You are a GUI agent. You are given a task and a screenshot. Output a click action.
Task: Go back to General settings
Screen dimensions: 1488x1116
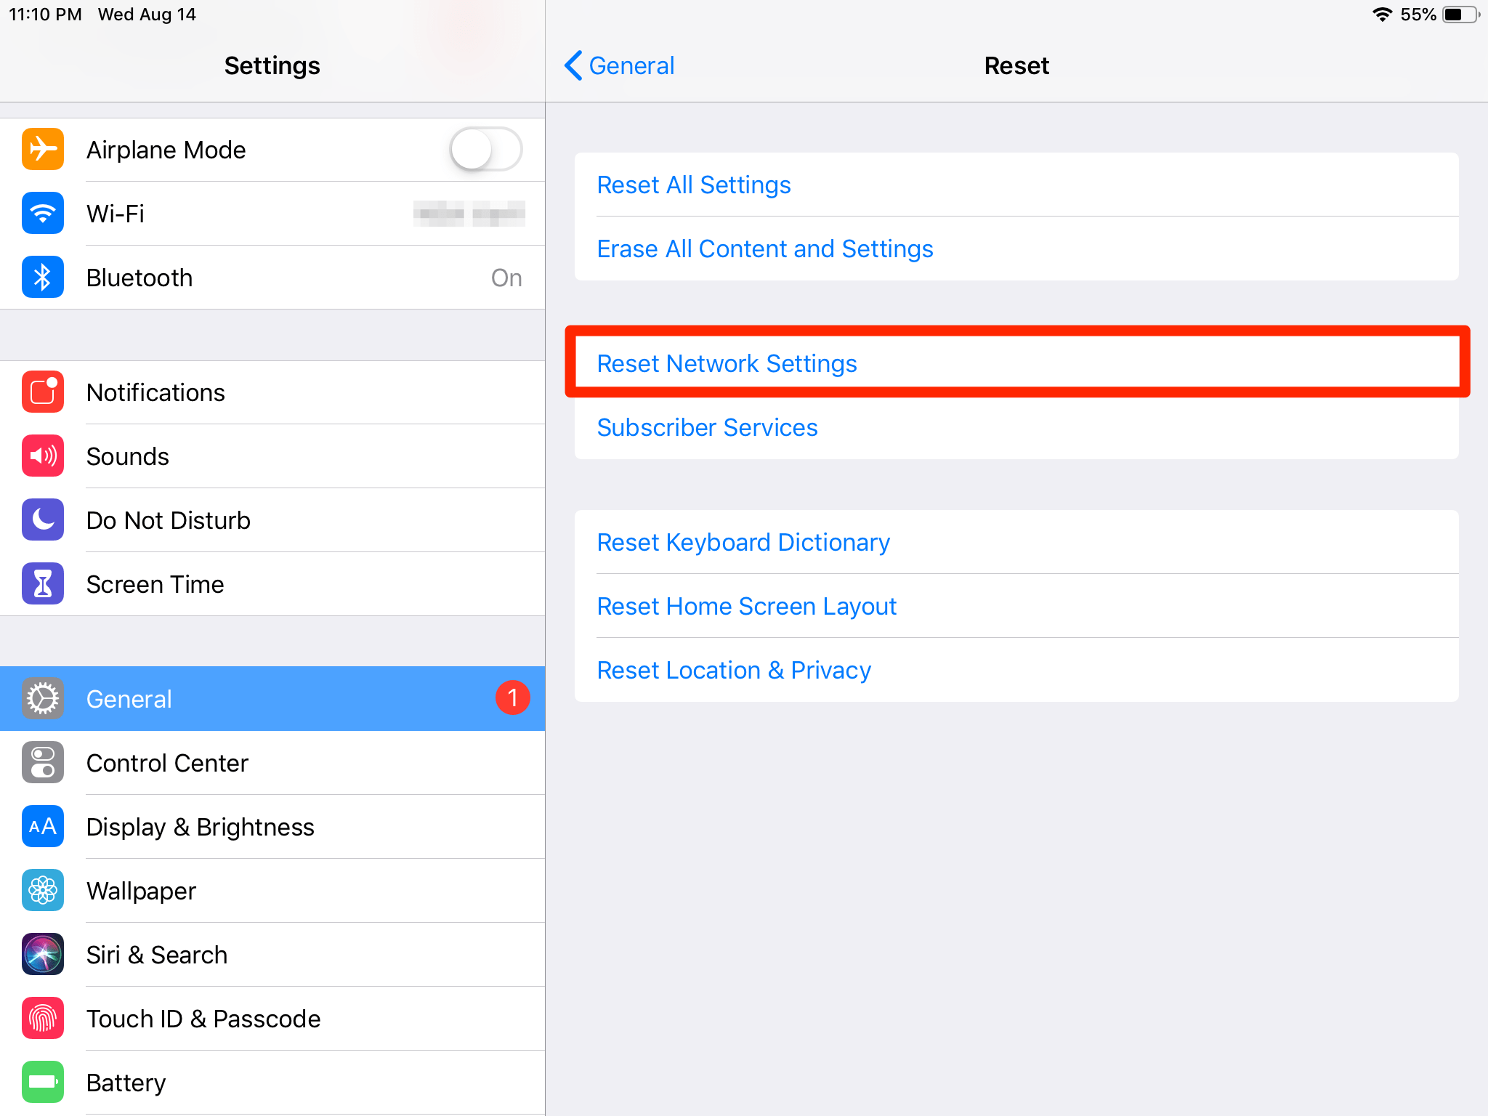[618, 65]
